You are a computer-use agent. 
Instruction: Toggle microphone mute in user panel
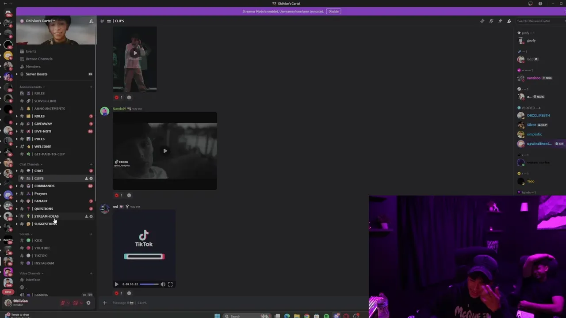pyautogui.click(x=63, y=303)
